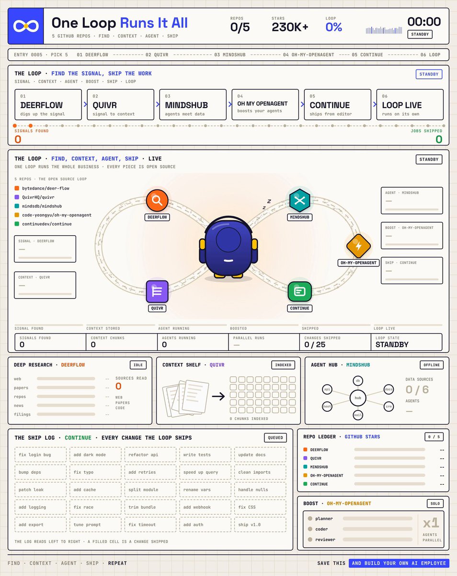
Task: Click the QuivrHQ/quivr legend swatch
Action: pos(17,197)
